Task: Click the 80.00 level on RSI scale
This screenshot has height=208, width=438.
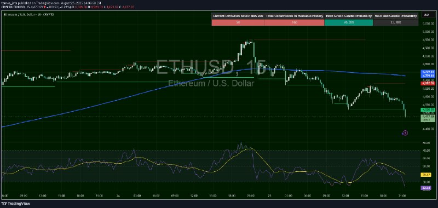Action: point(426,143)
